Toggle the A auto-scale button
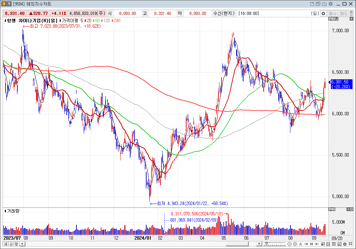This screenshot has height=249, width=356. tap(300, 244)
